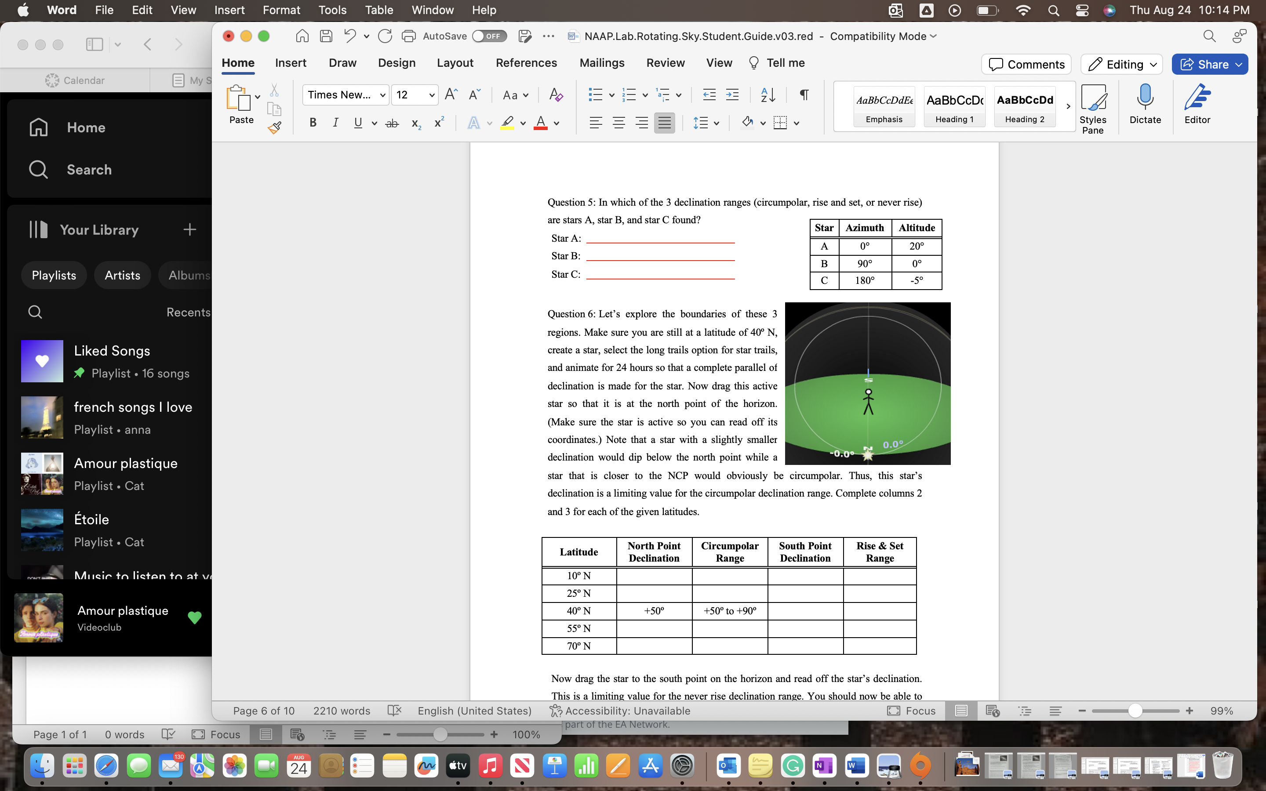Toggle Bold formatting
Image resolution: width=1266 pixels, height=791 pixels.
click(313, 123)
